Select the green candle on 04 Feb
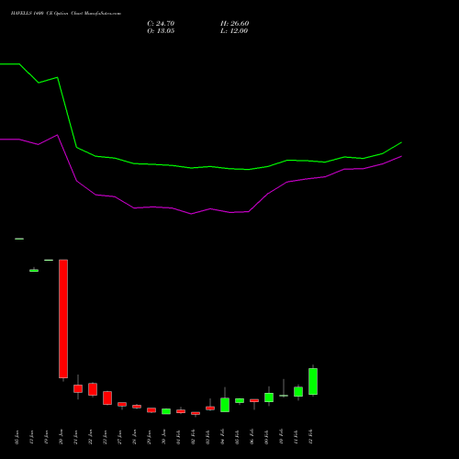The width and height of the screenshot is (459, 459). pos(225,405)
